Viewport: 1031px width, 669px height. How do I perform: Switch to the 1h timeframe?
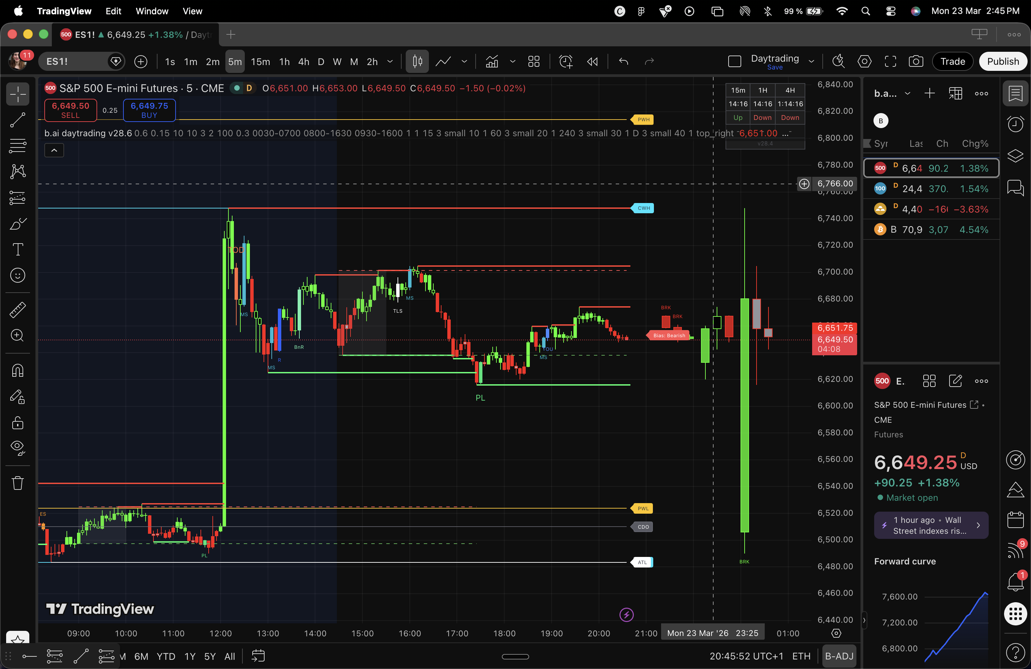pyautogui.click(x=284, y=61)
